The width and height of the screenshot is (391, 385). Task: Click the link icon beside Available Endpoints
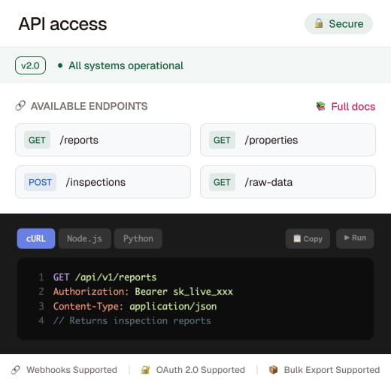pyautogui.click(x=20, y=106)
